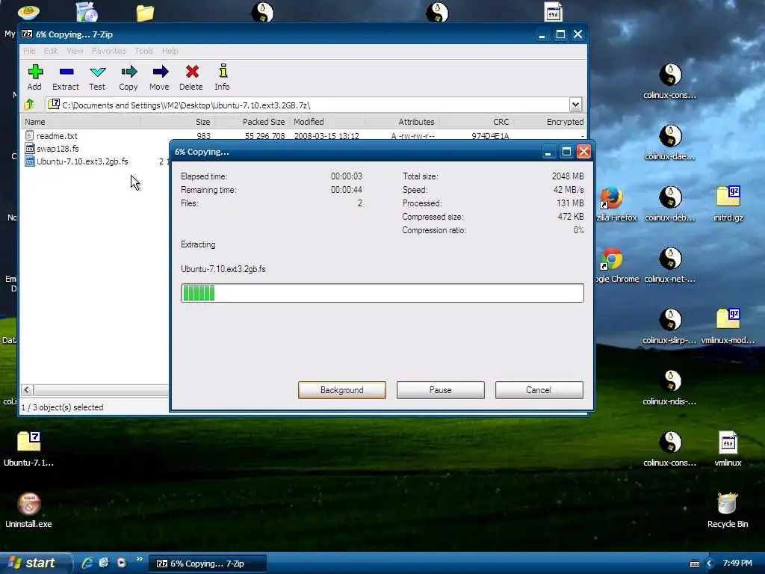Expand the archive path dropdown arrow
Viewport: 765px width, 574px height.
click(576, 105)
